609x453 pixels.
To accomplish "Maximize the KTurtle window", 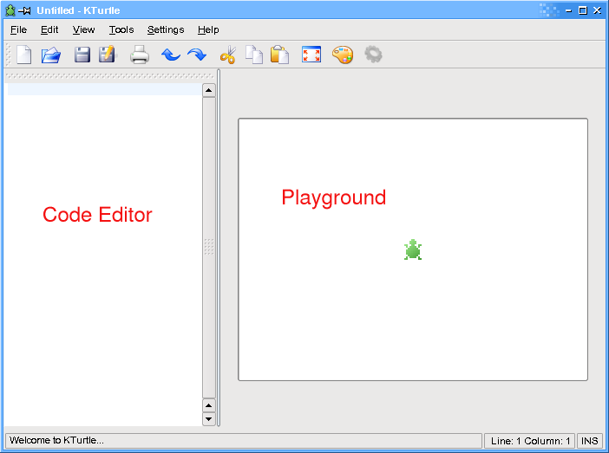I will pos(583,10).
